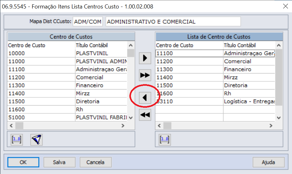Click the OK button

click(x=23, y=162)
